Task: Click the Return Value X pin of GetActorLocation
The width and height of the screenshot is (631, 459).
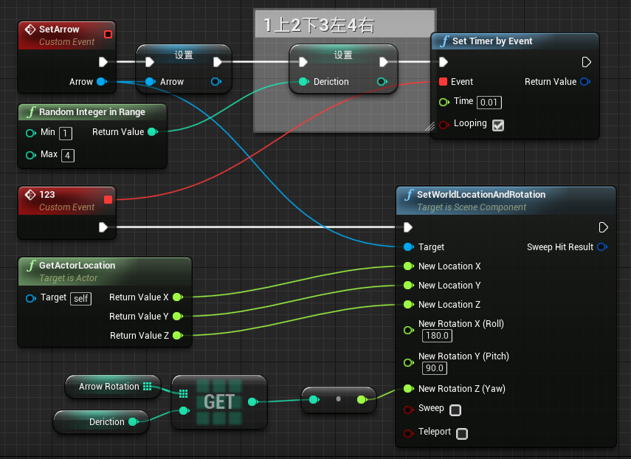Action: click(x=177, y=297)
